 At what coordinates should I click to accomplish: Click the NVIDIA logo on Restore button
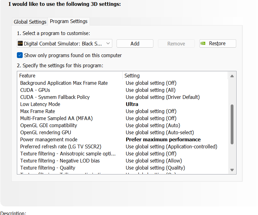[x=203, y=44]
